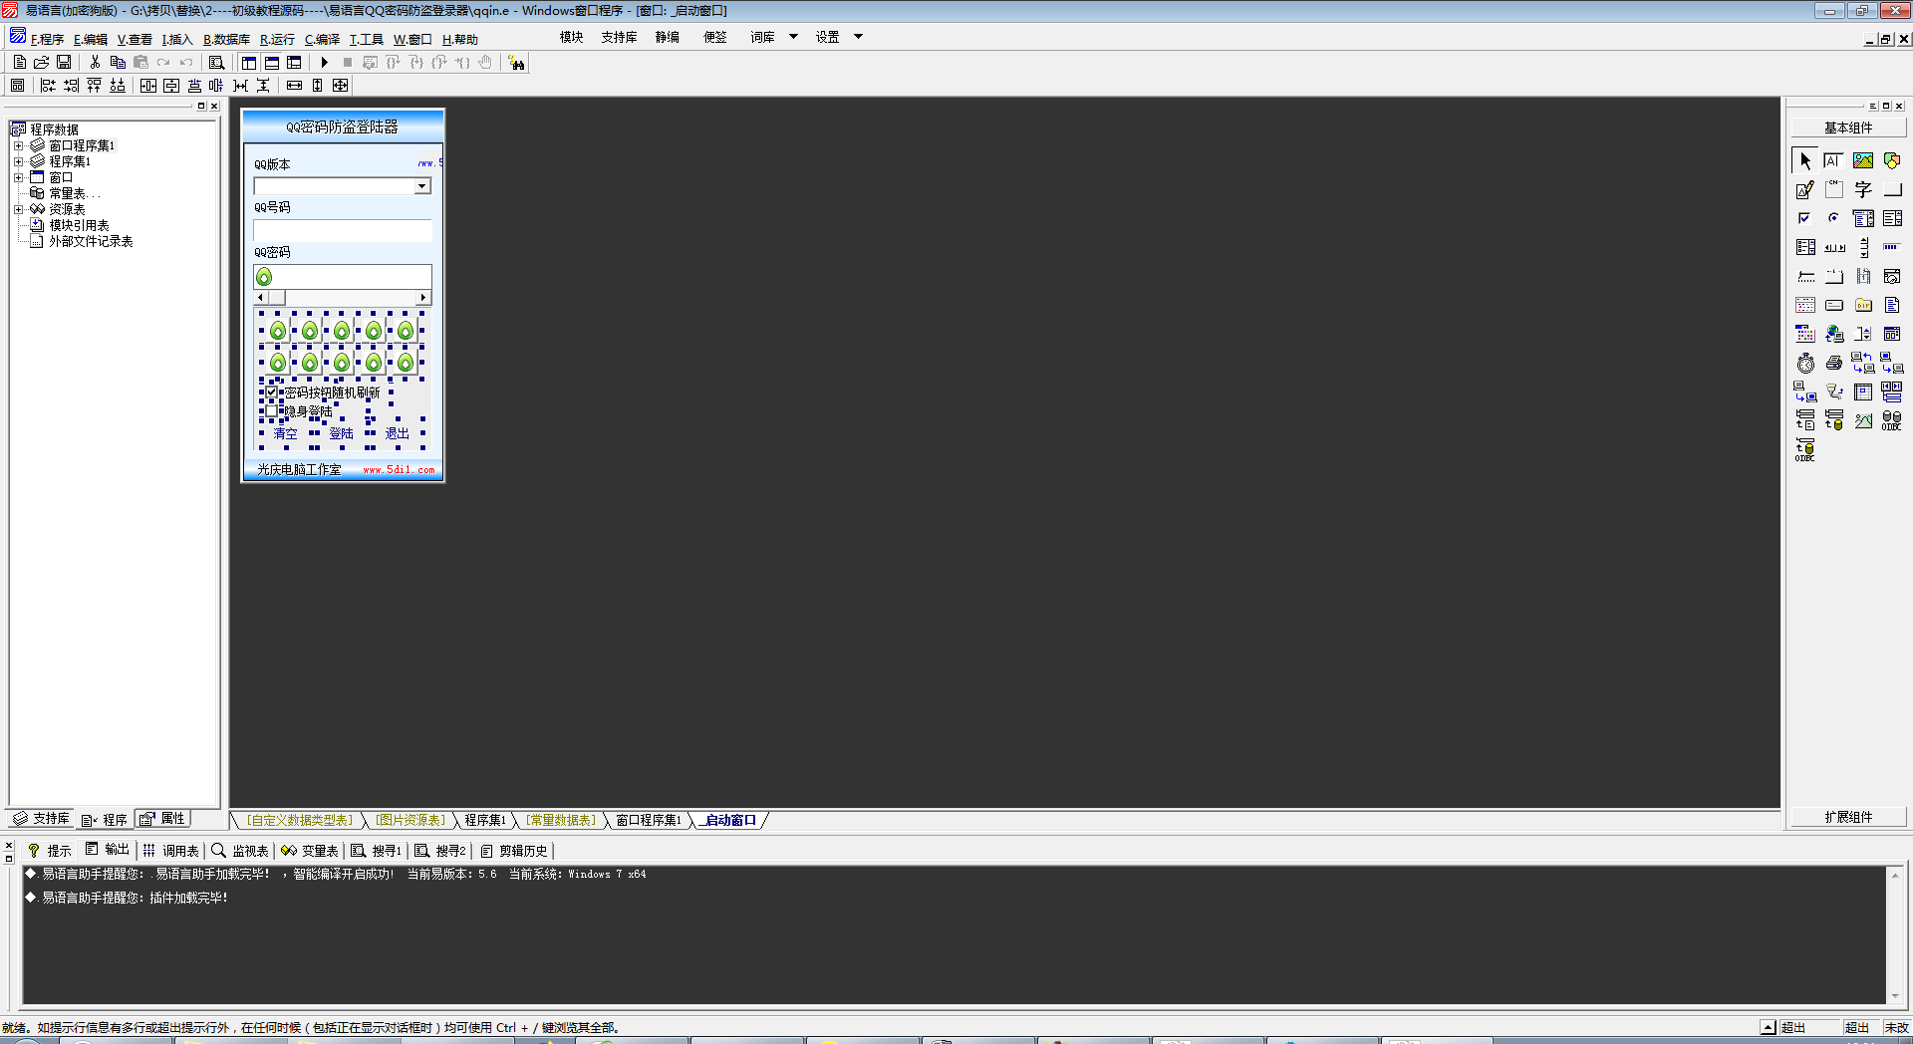The height and width of the screenshot is (1044, 1913).
Task: Click the Cut scissors icon
Action: 95,63
